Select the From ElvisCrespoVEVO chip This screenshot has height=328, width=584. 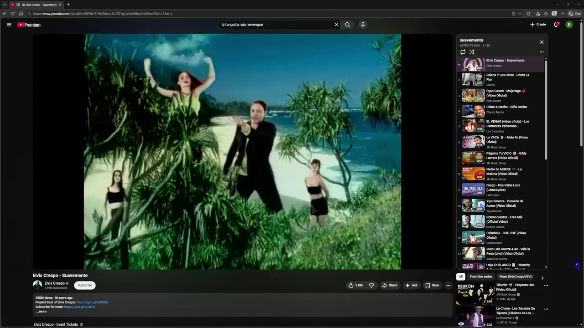[516, 277]
